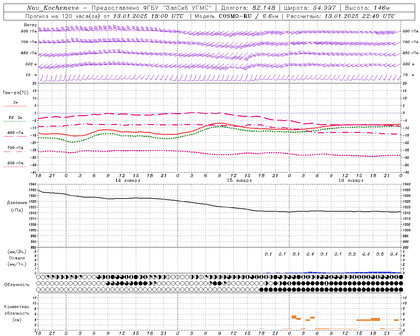The image size is (420, 336).
Task: Click the station name Nov_Kochenevo in the header
Action: pyautogui.click(x=53, y=8)
